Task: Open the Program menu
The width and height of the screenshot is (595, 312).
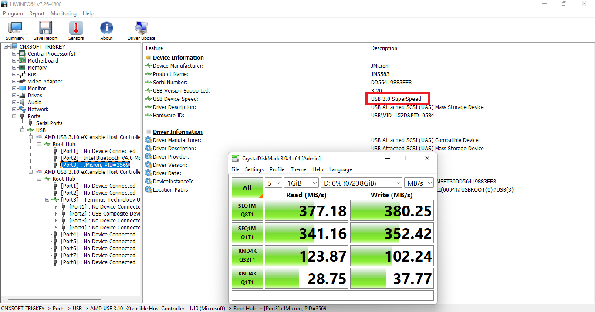Action: pyautogui.click(x=13, y=13)
